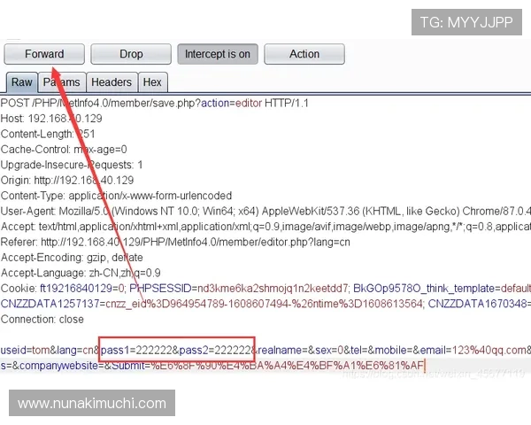Click the Accept-Encoding: gzip, deflate line
This screenshot has width=531, height=425.
pyautogui.click(x=72, y=258)
